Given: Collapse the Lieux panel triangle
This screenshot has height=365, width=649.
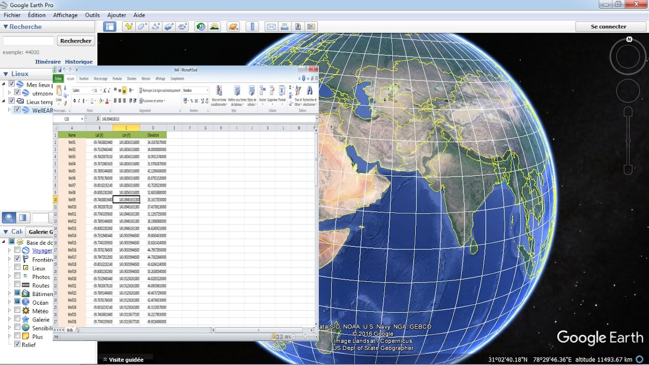Looking at the screenshot, I should click(x=6, y=74).
